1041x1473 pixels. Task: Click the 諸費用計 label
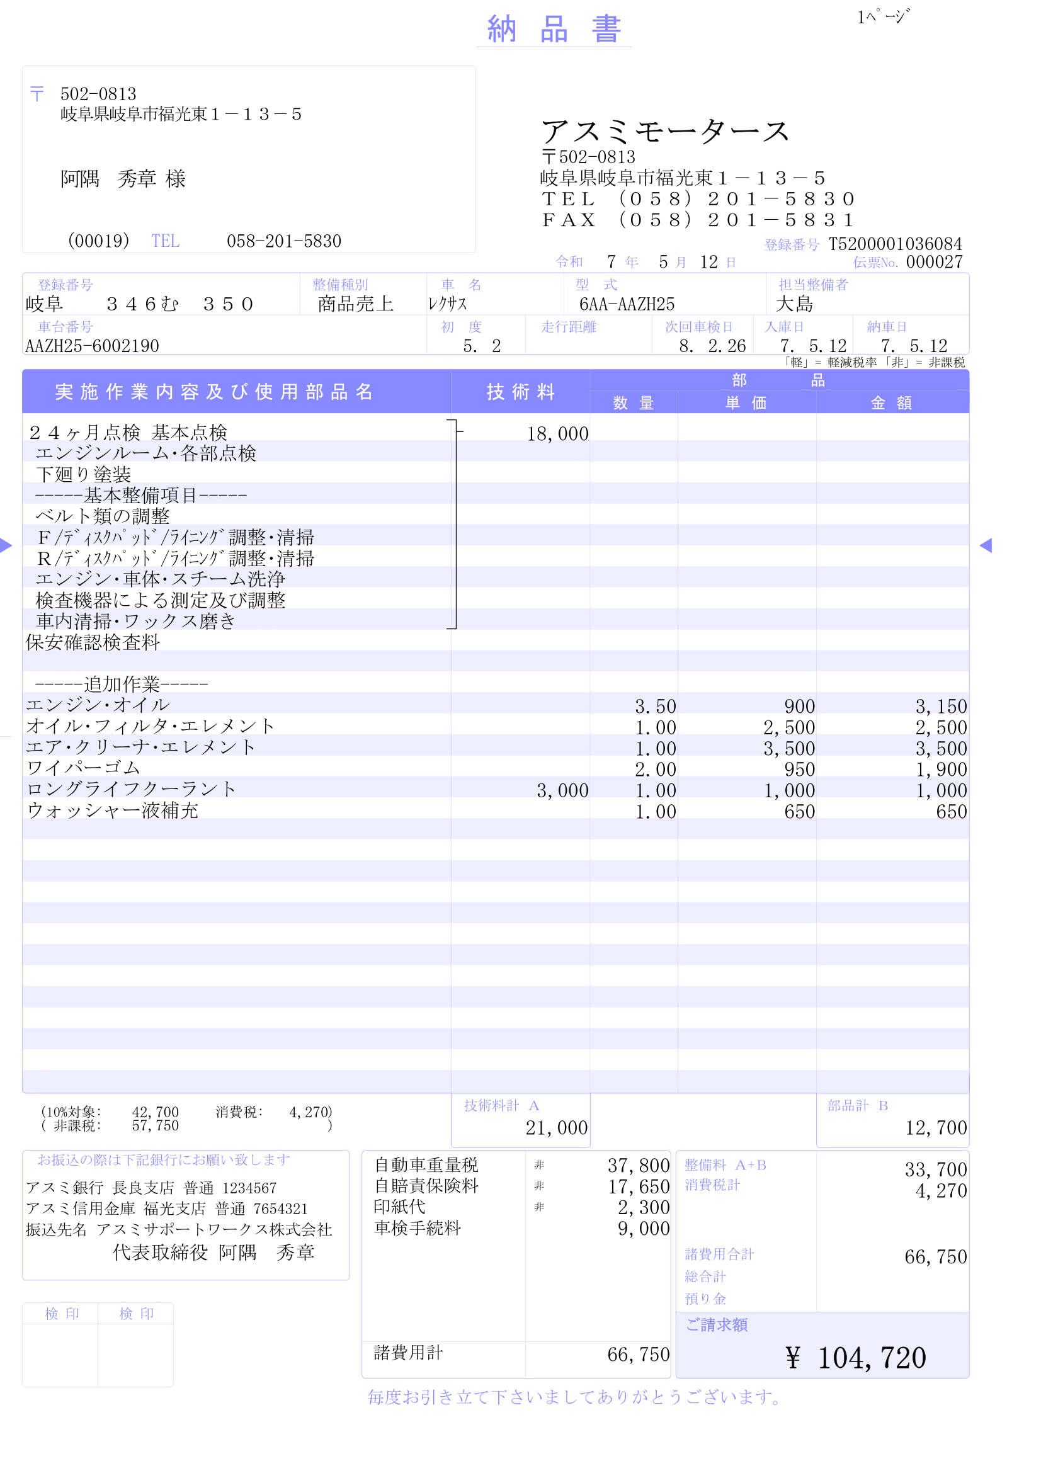point(408,1353)
